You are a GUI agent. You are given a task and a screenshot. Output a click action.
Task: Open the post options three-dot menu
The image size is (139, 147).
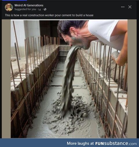click(122, 7)
